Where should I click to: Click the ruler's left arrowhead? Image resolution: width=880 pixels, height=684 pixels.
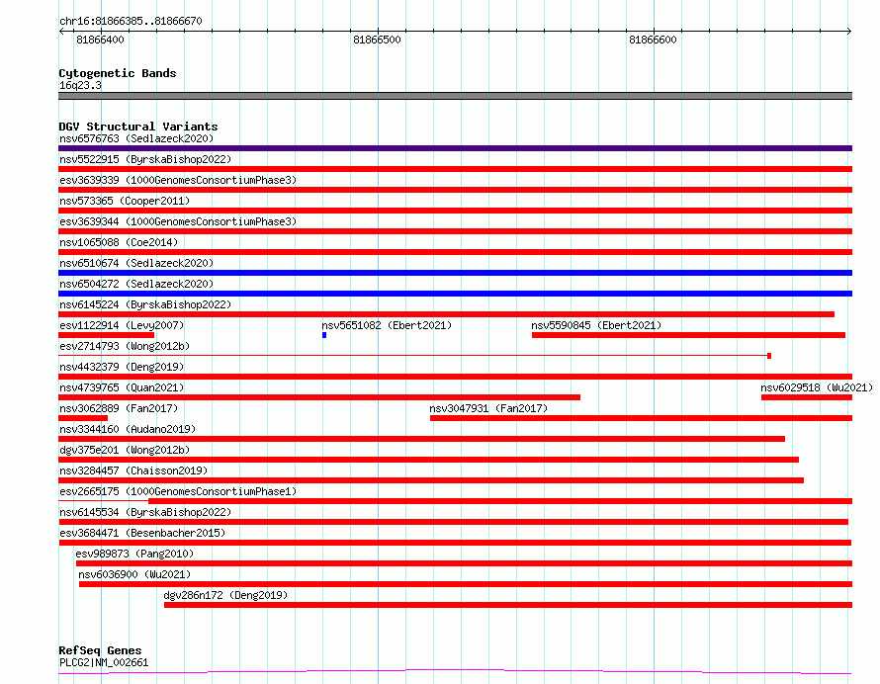pos(61,32)
